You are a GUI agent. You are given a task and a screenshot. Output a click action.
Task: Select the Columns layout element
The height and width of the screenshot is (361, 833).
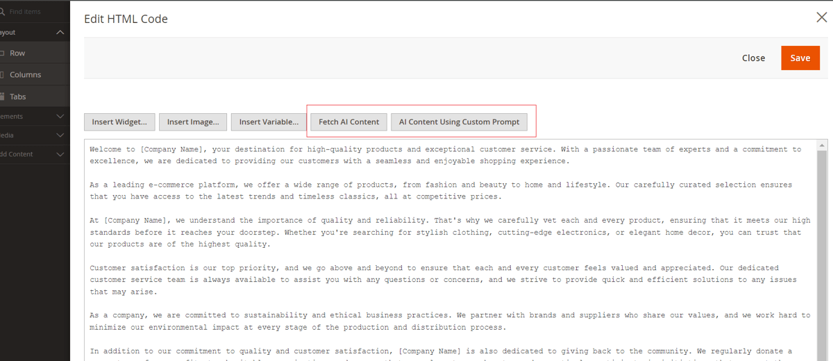(24, 75)
